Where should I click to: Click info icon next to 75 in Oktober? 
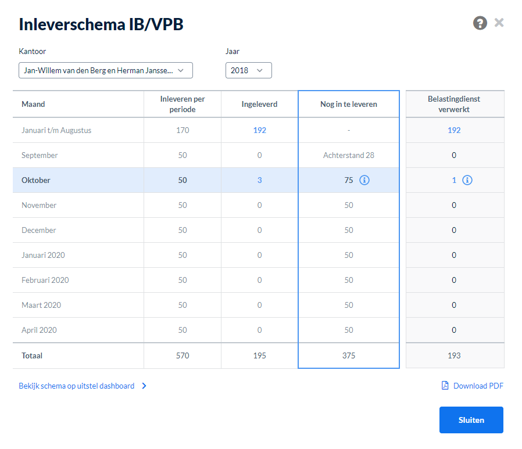tap(364, 180)
